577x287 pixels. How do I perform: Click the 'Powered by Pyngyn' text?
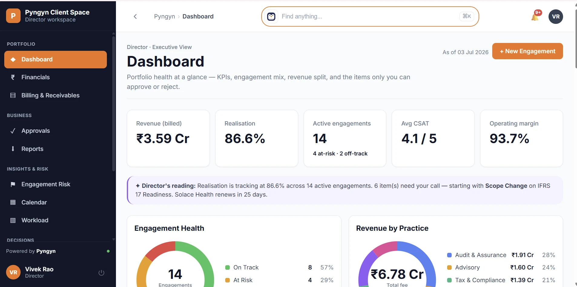coord(31,251)
